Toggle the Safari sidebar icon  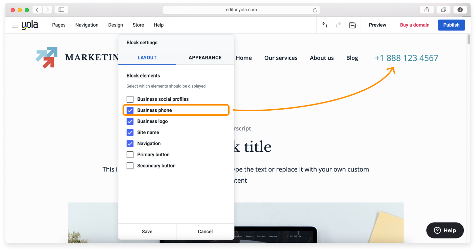(x=61, y=10)
